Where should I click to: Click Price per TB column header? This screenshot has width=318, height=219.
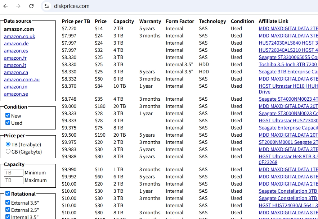click(x=76, y=21)
